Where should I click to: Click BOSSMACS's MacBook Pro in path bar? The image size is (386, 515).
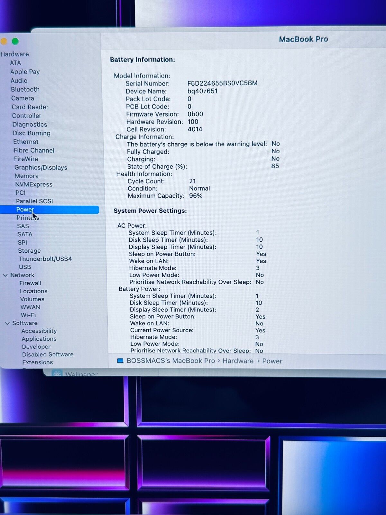(170, 361)
